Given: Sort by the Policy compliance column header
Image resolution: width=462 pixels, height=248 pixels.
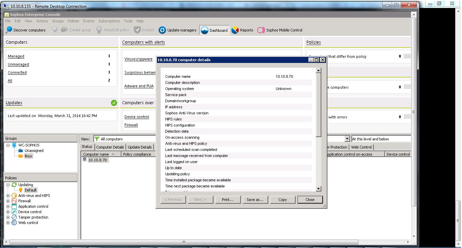Looking at the screenshot, I should click(138, 154).
